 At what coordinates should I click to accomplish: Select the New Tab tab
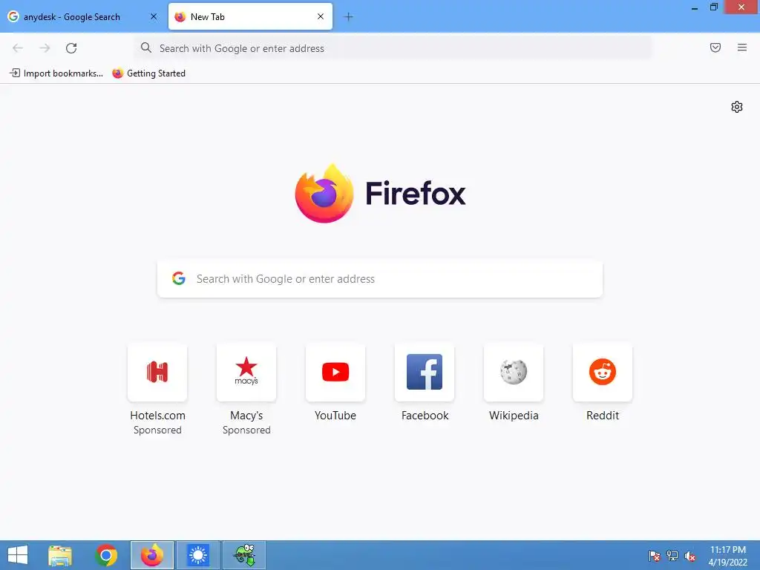pyautogui.click(x=250, y=16)
